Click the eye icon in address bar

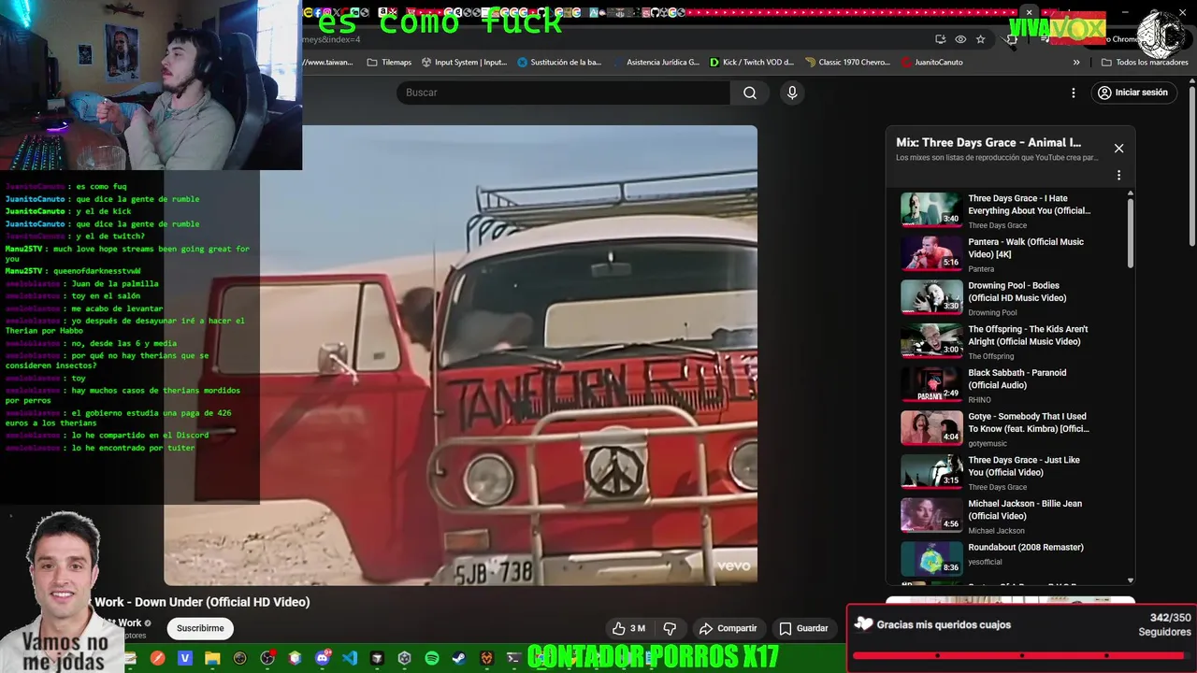960,39
